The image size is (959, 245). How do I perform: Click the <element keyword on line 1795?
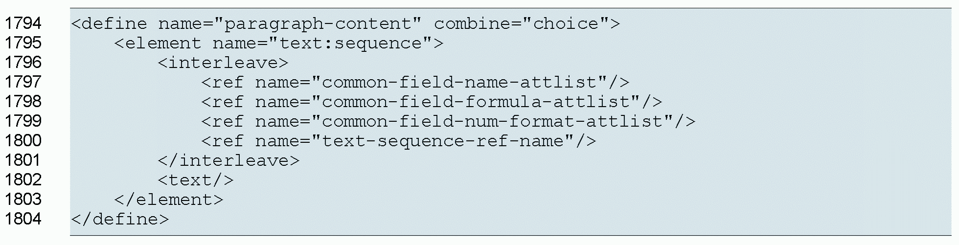point(157,43)
